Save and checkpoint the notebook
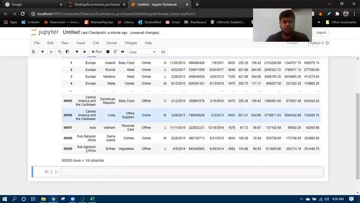360x203 pixels. tap(34, 52)
